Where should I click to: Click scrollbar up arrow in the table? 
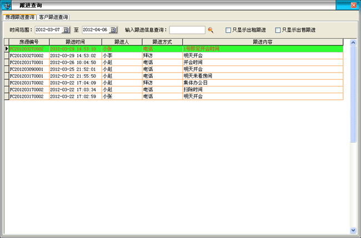353,42
